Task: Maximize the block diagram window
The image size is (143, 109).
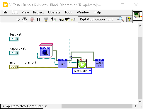Action: coord(122,5)
